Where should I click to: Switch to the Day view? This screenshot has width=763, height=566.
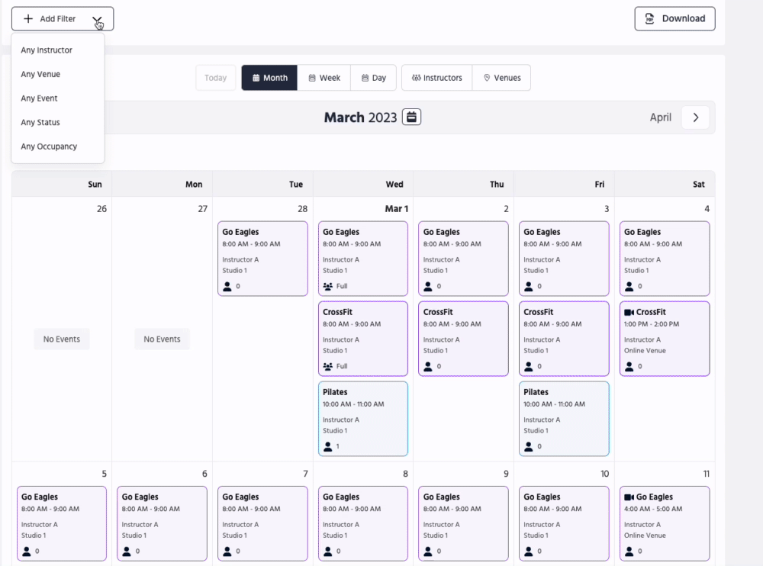(x=374, y=78)
